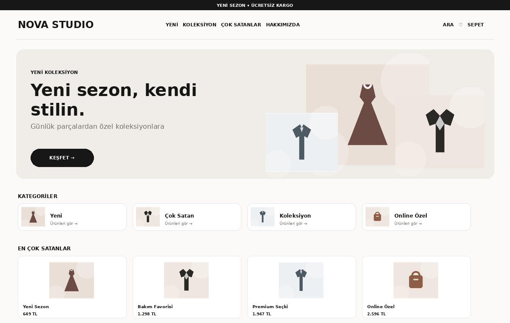This screenshot has height=323, width=510.
Task: Open the Sepet cart link
Action: 476,25
